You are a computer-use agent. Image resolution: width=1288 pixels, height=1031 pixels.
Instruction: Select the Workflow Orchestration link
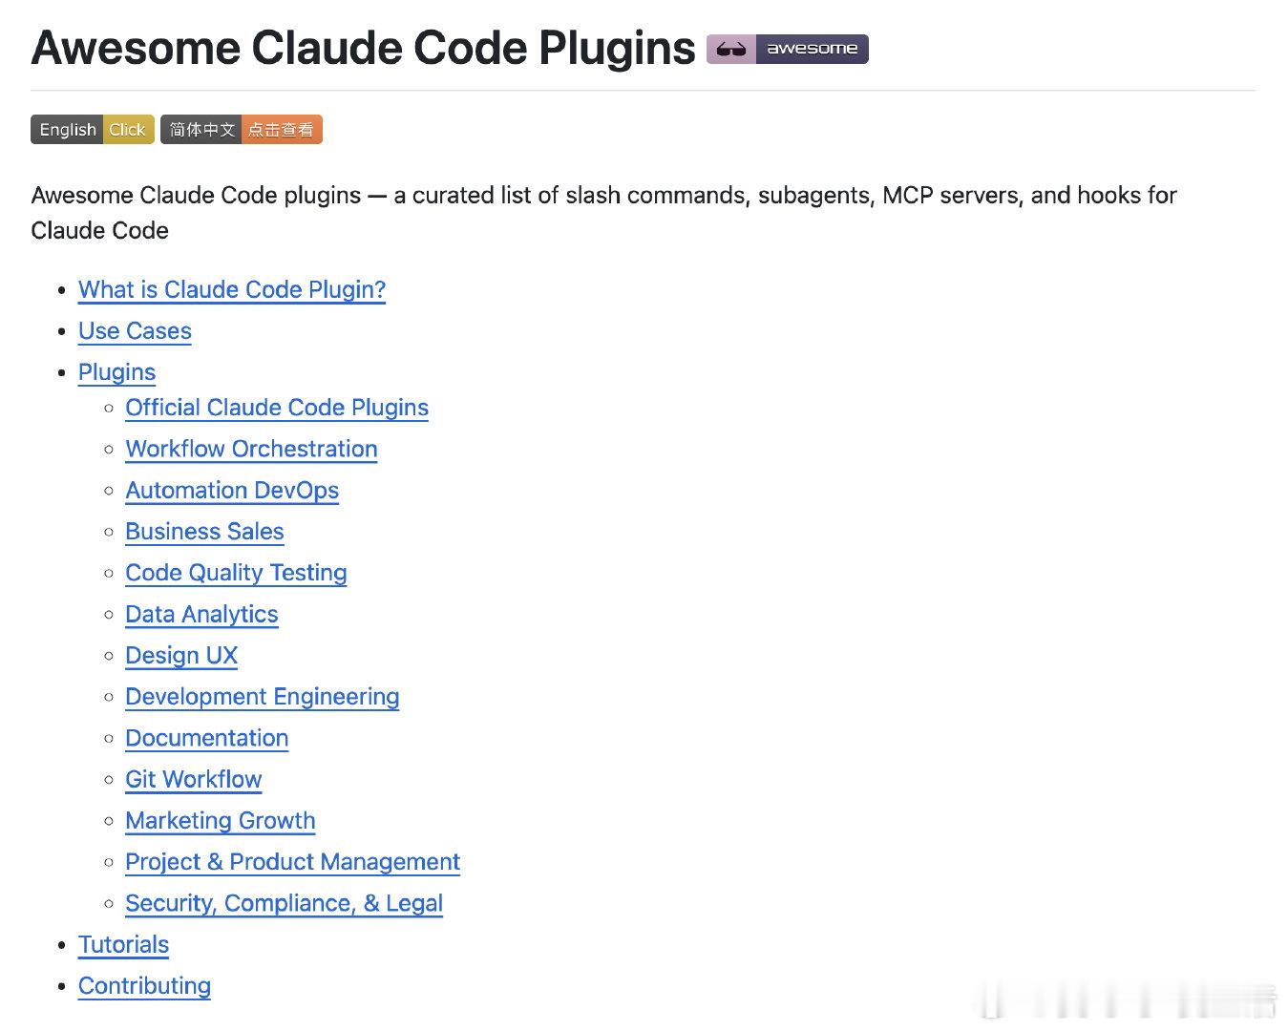tap(251, 449)
